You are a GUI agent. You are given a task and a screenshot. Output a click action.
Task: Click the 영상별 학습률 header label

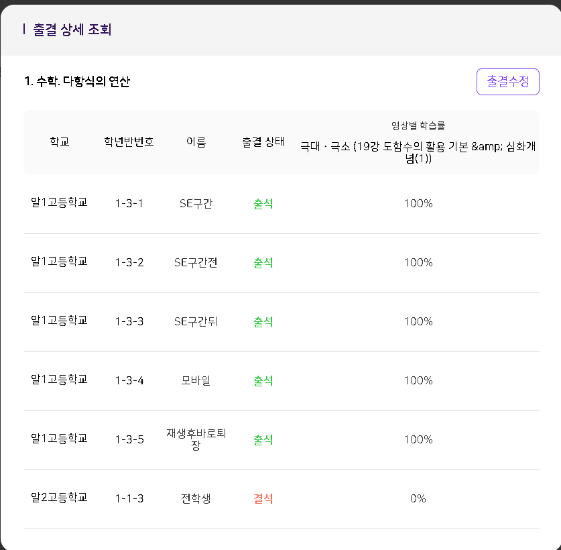418,125
